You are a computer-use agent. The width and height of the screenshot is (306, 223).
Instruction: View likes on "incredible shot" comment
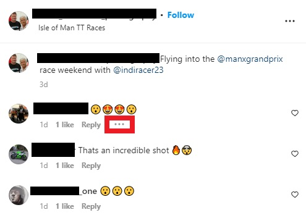point(65,166)
